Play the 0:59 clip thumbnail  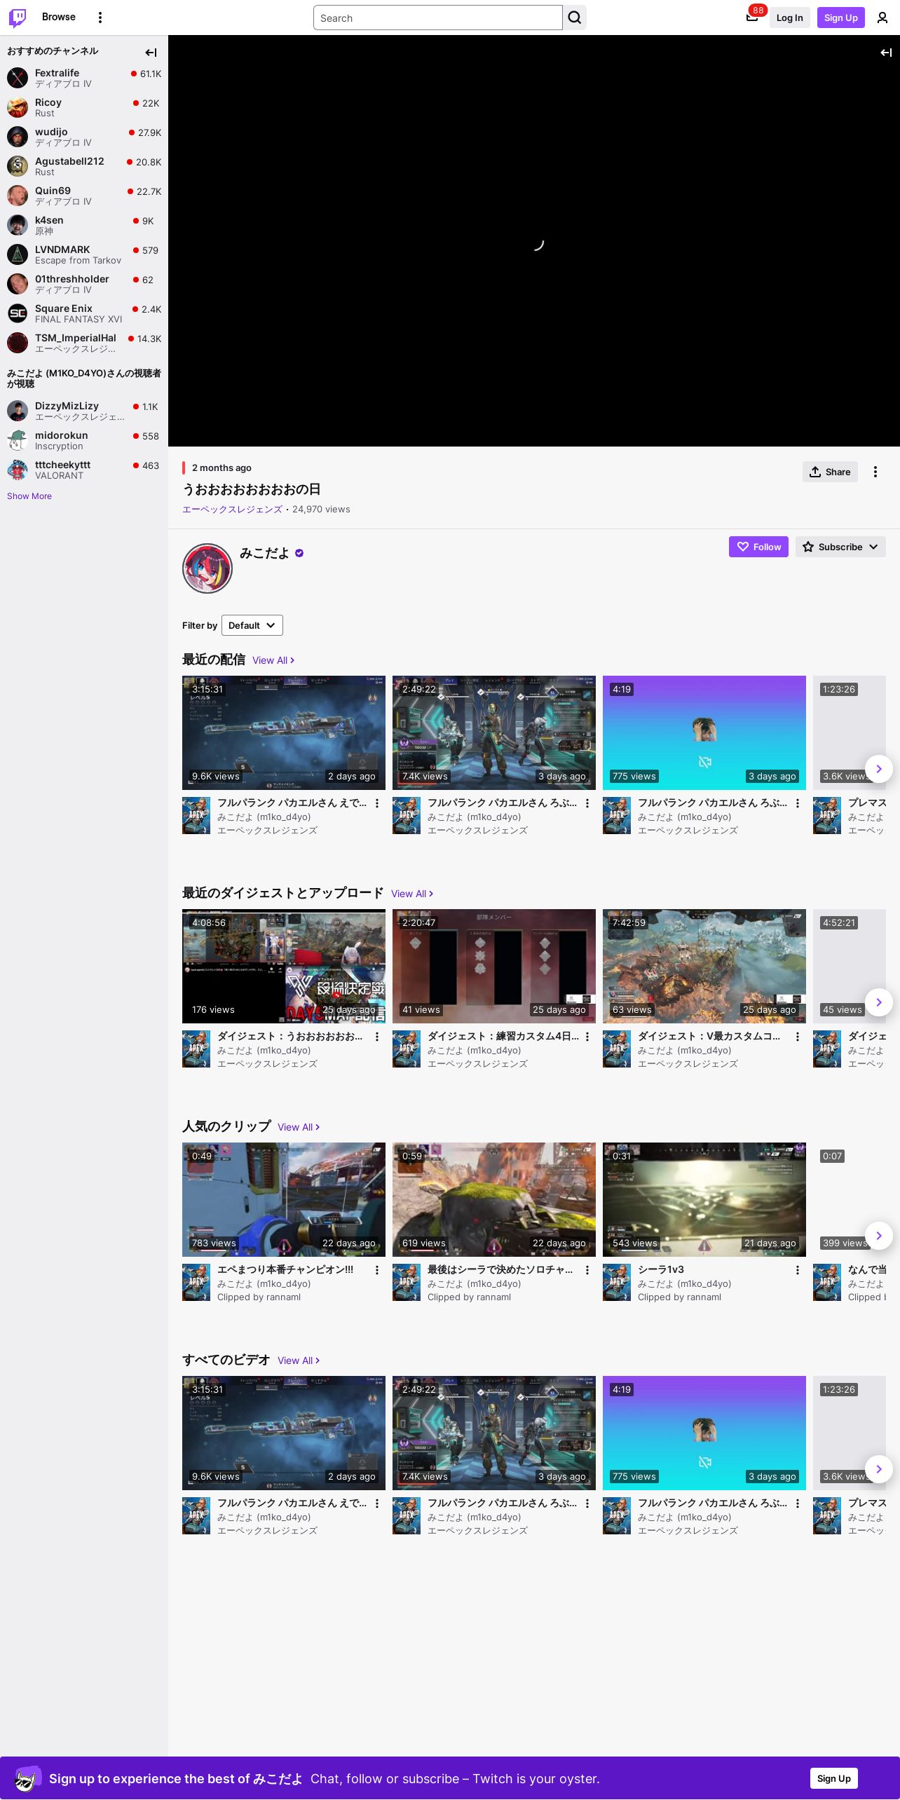point(494,1199)
